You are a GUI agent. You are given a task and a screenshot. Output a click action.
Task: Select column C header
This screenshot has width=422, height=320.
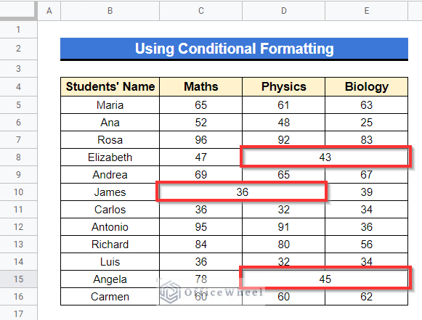click(x=200, y=11)
